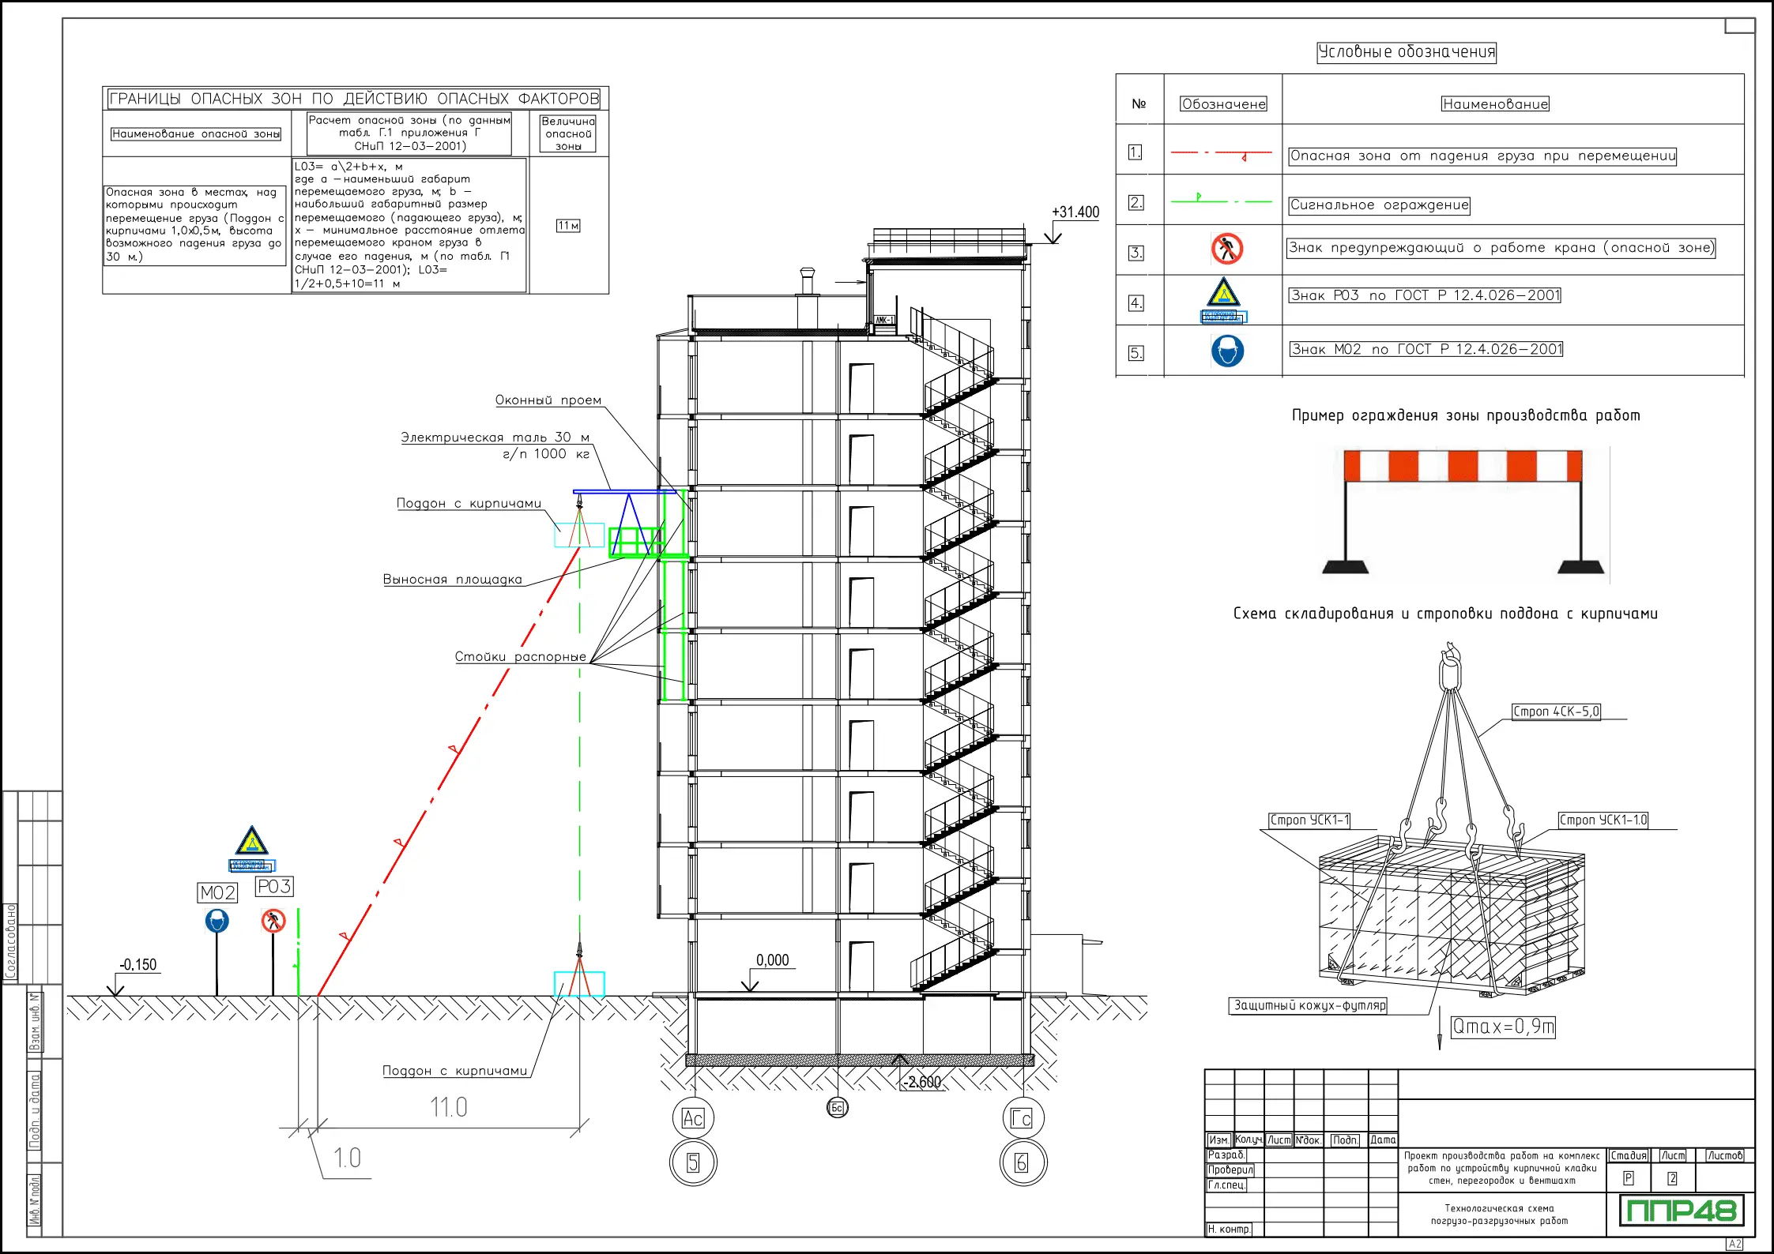Image resolution: width=1774 pixels, height=1254 pixels.
Task: Select the red-white striped barrier example
Action: tap(1463, 466)
